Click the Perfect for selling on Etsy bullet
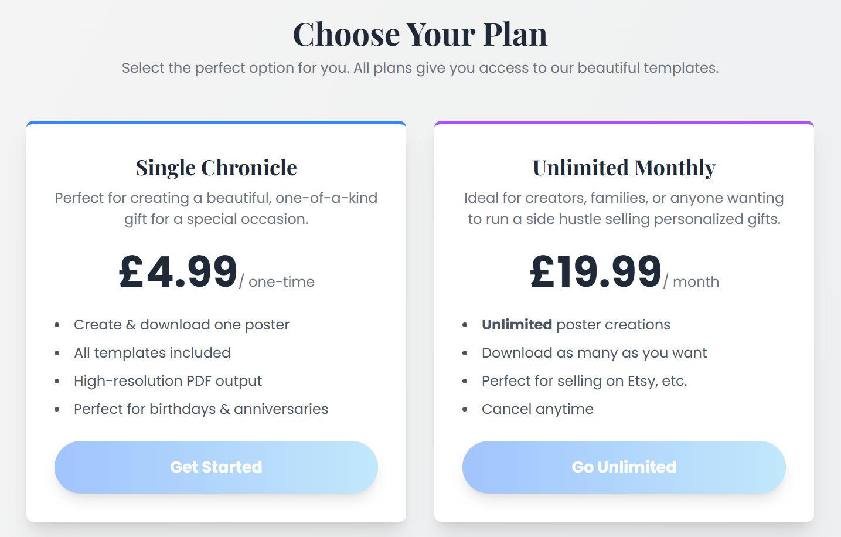 tap(585, 380)
